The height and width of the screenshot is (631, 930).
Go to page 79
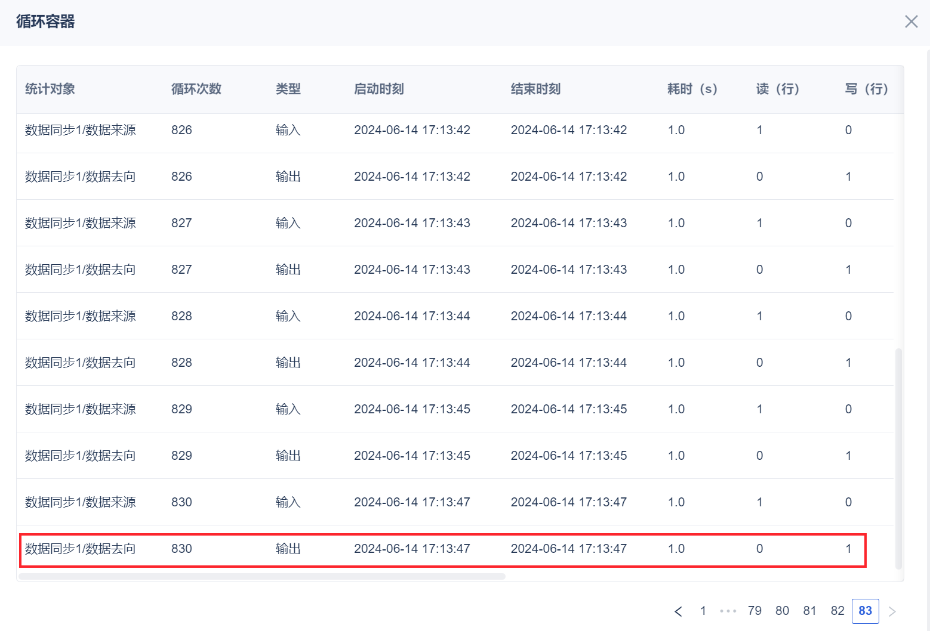pyautogui.click(x=755, y=611)
